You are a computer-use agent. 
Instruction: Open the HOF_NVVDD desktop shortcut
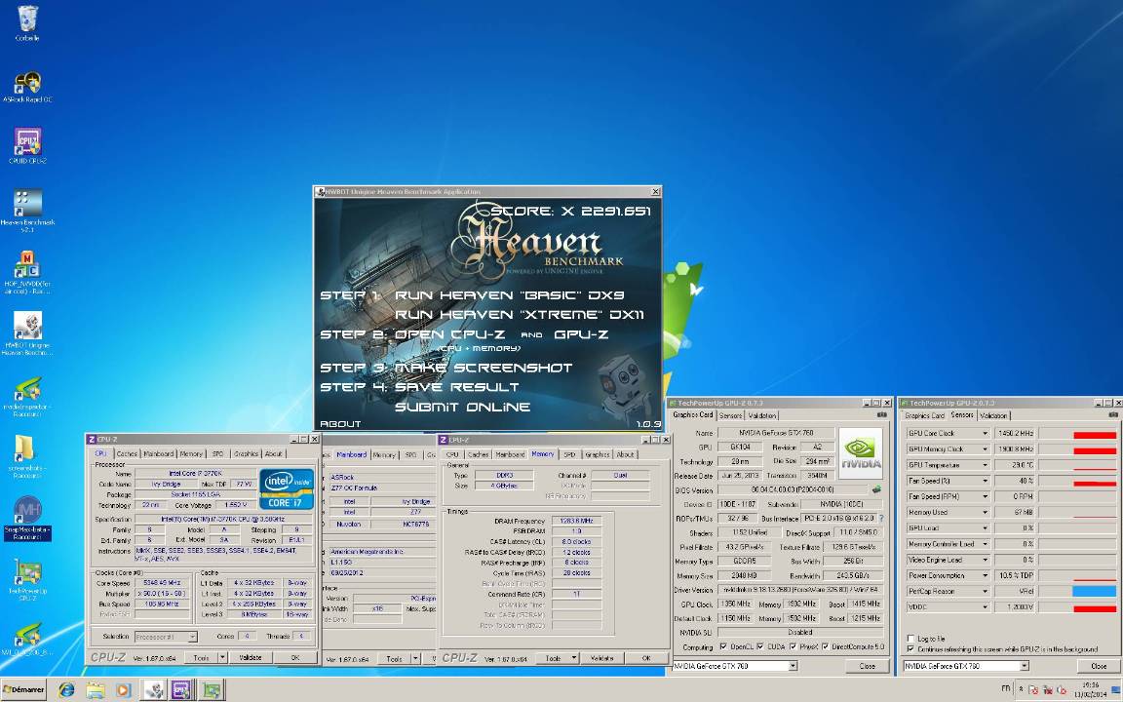click(27, 272)
